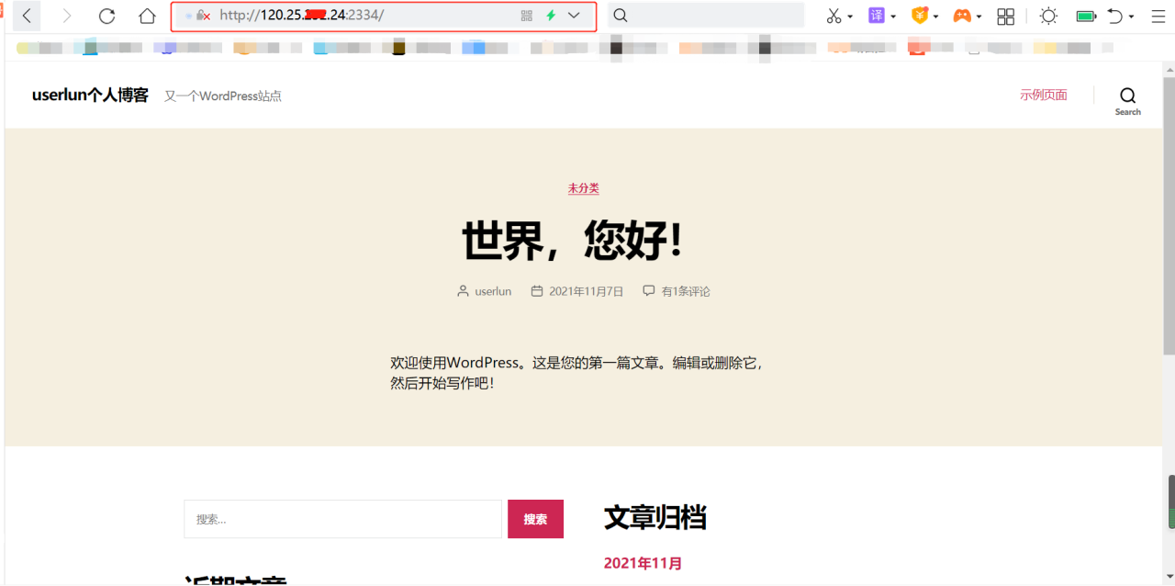Click the green lightning speed-mode icon

click(x=551, y=16)
